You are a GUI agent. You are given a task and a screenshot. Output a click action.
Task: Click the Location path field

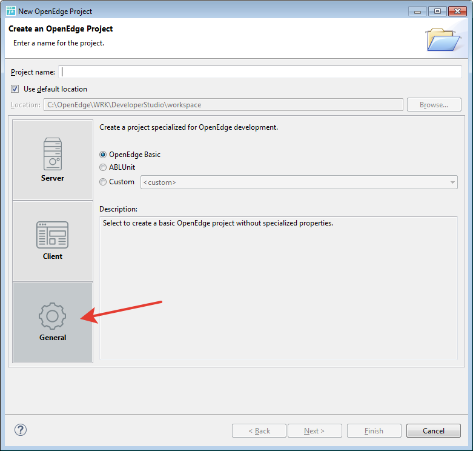coord(223,105)
